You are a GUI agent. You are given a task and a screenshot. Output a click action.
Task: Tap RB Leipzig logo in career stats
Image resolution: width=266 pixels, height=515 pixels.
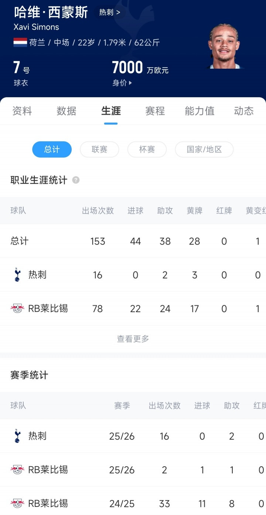tap(17, 308)
